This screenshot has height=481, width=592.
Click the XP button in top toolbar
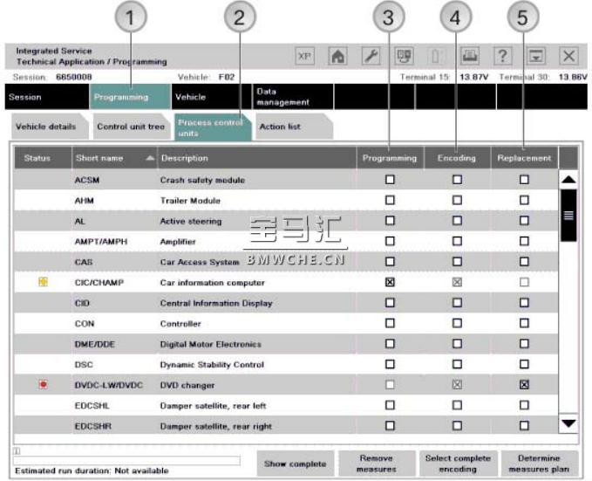pyautogui.click(x=304, y=56)
